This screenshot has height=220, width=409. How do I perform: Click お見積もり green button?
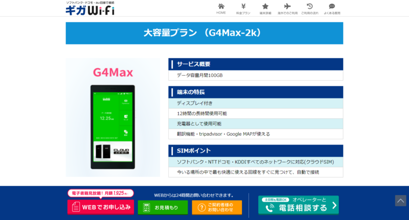pos(163,208)
